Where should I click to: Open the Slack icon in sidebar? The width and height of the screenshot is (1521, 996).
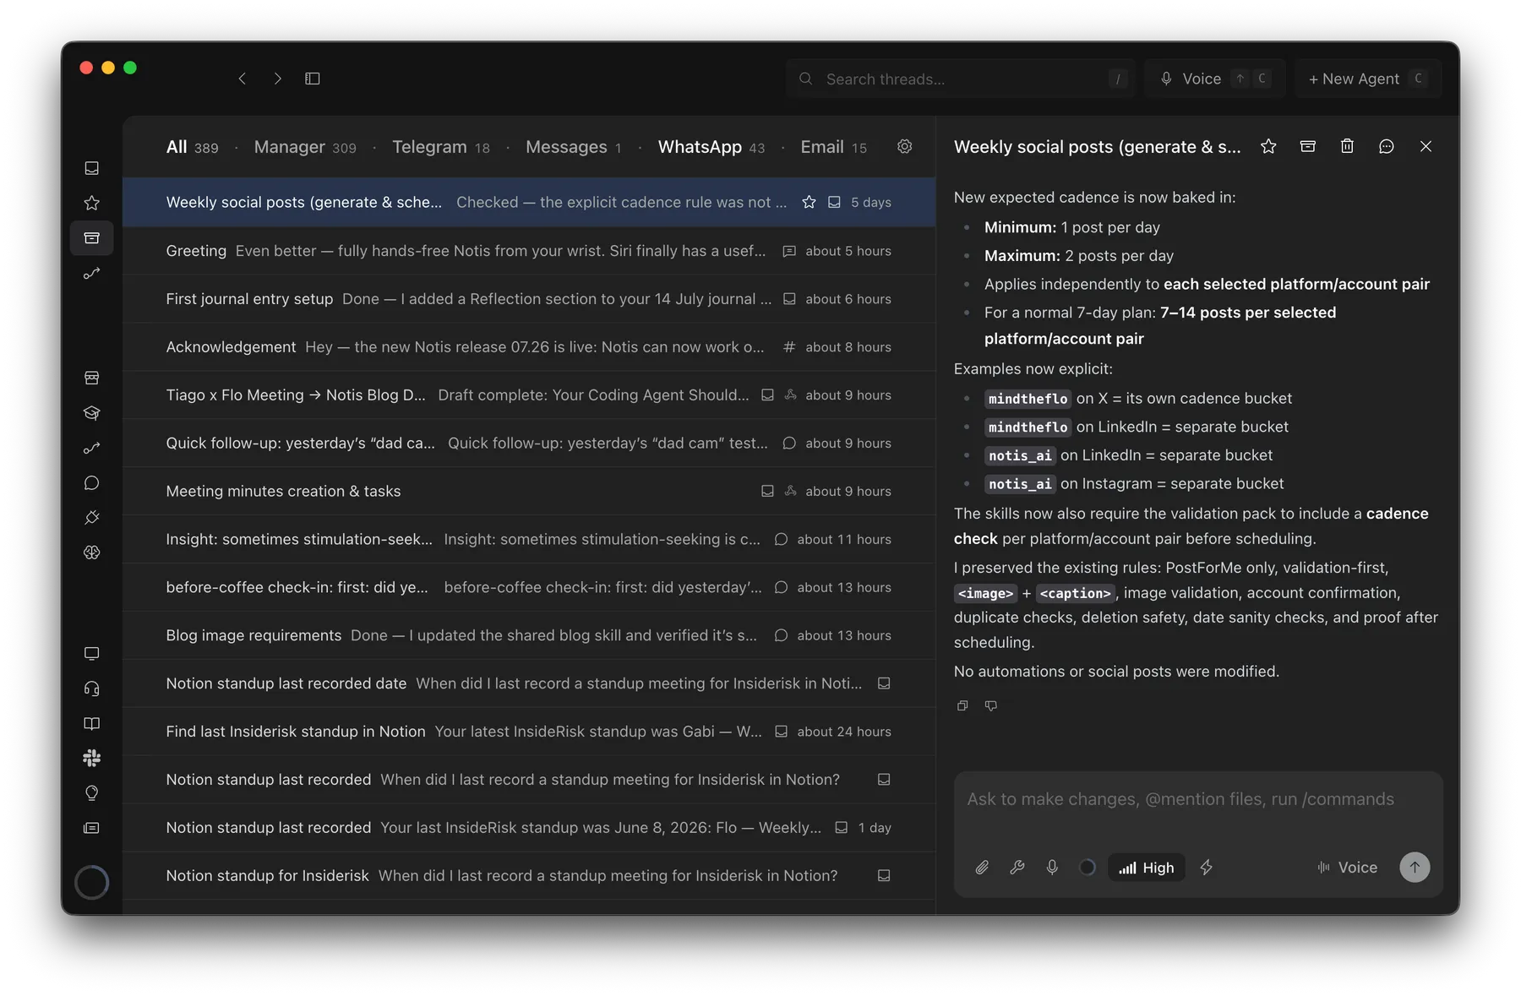(x=92, y=759)
